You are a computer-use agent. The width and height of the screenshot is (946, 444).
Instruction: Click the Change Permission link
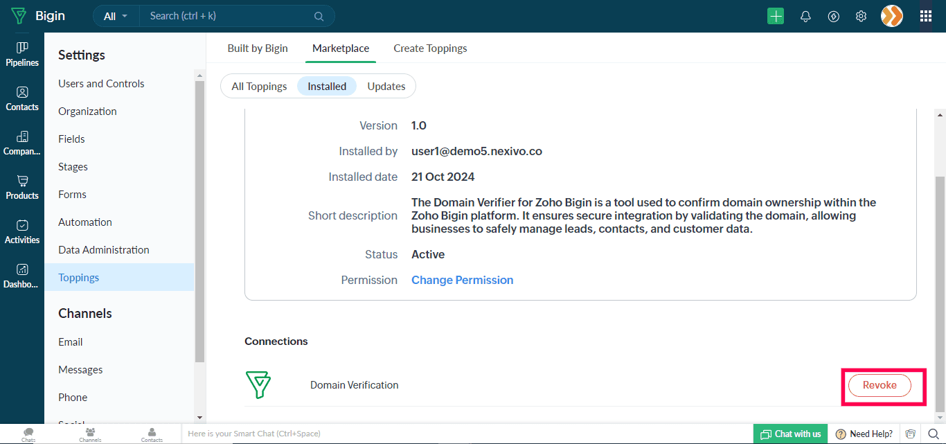(463, 280)
